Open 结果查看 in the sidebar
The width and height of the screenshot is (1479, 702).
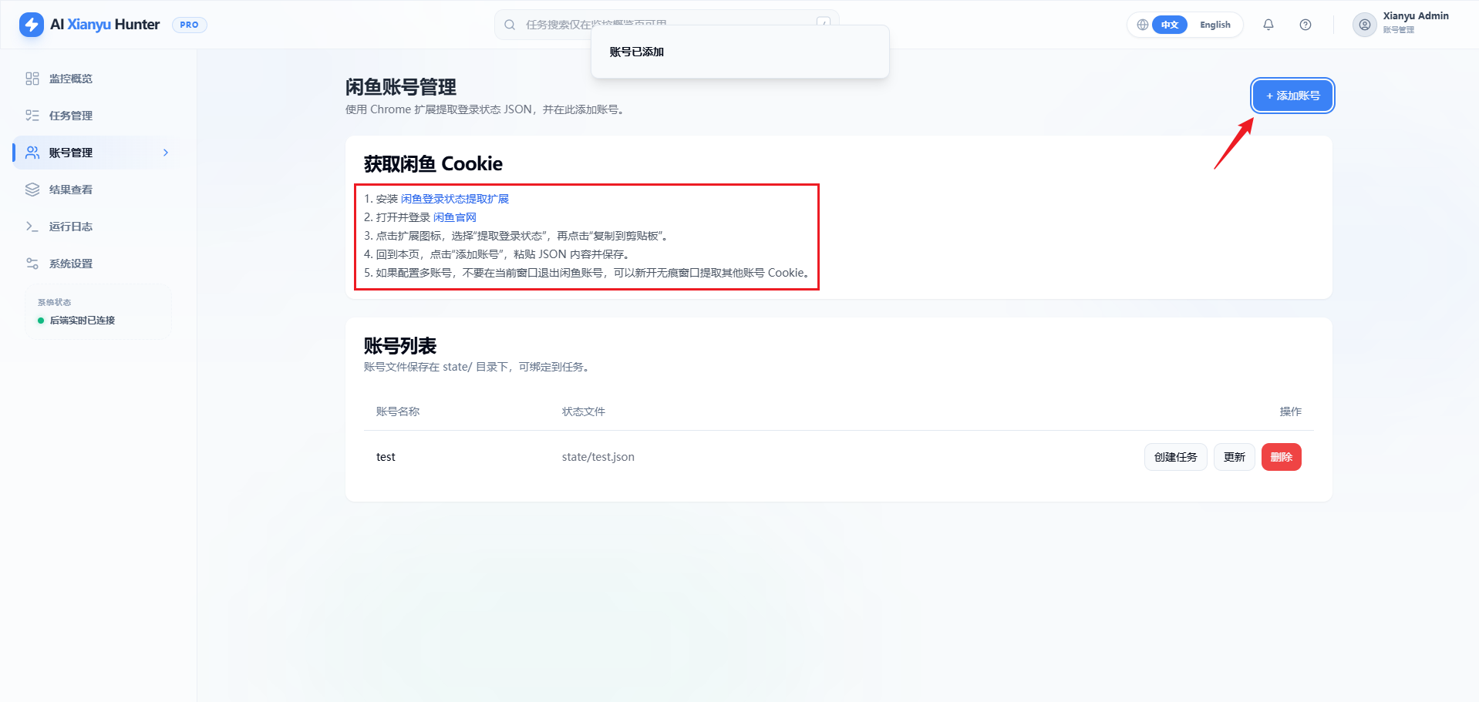coord(98,190)
